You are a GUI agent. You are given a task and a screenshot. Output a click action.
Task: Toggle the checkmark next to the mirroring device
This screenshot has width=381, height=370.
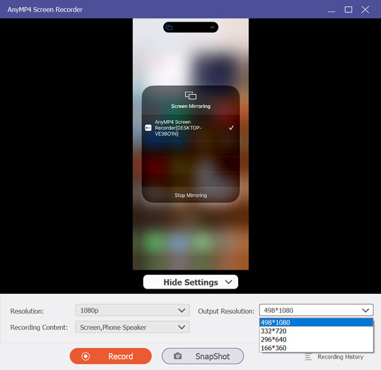(x=231, y=128)
